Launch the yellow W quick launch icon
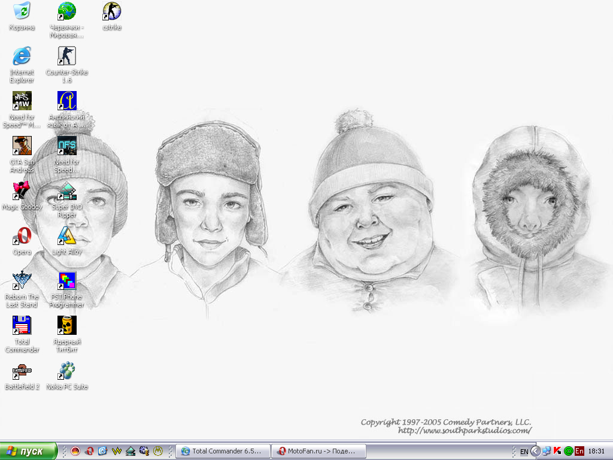Viewport: 613px width, 460px height. (x=117, y=451)
